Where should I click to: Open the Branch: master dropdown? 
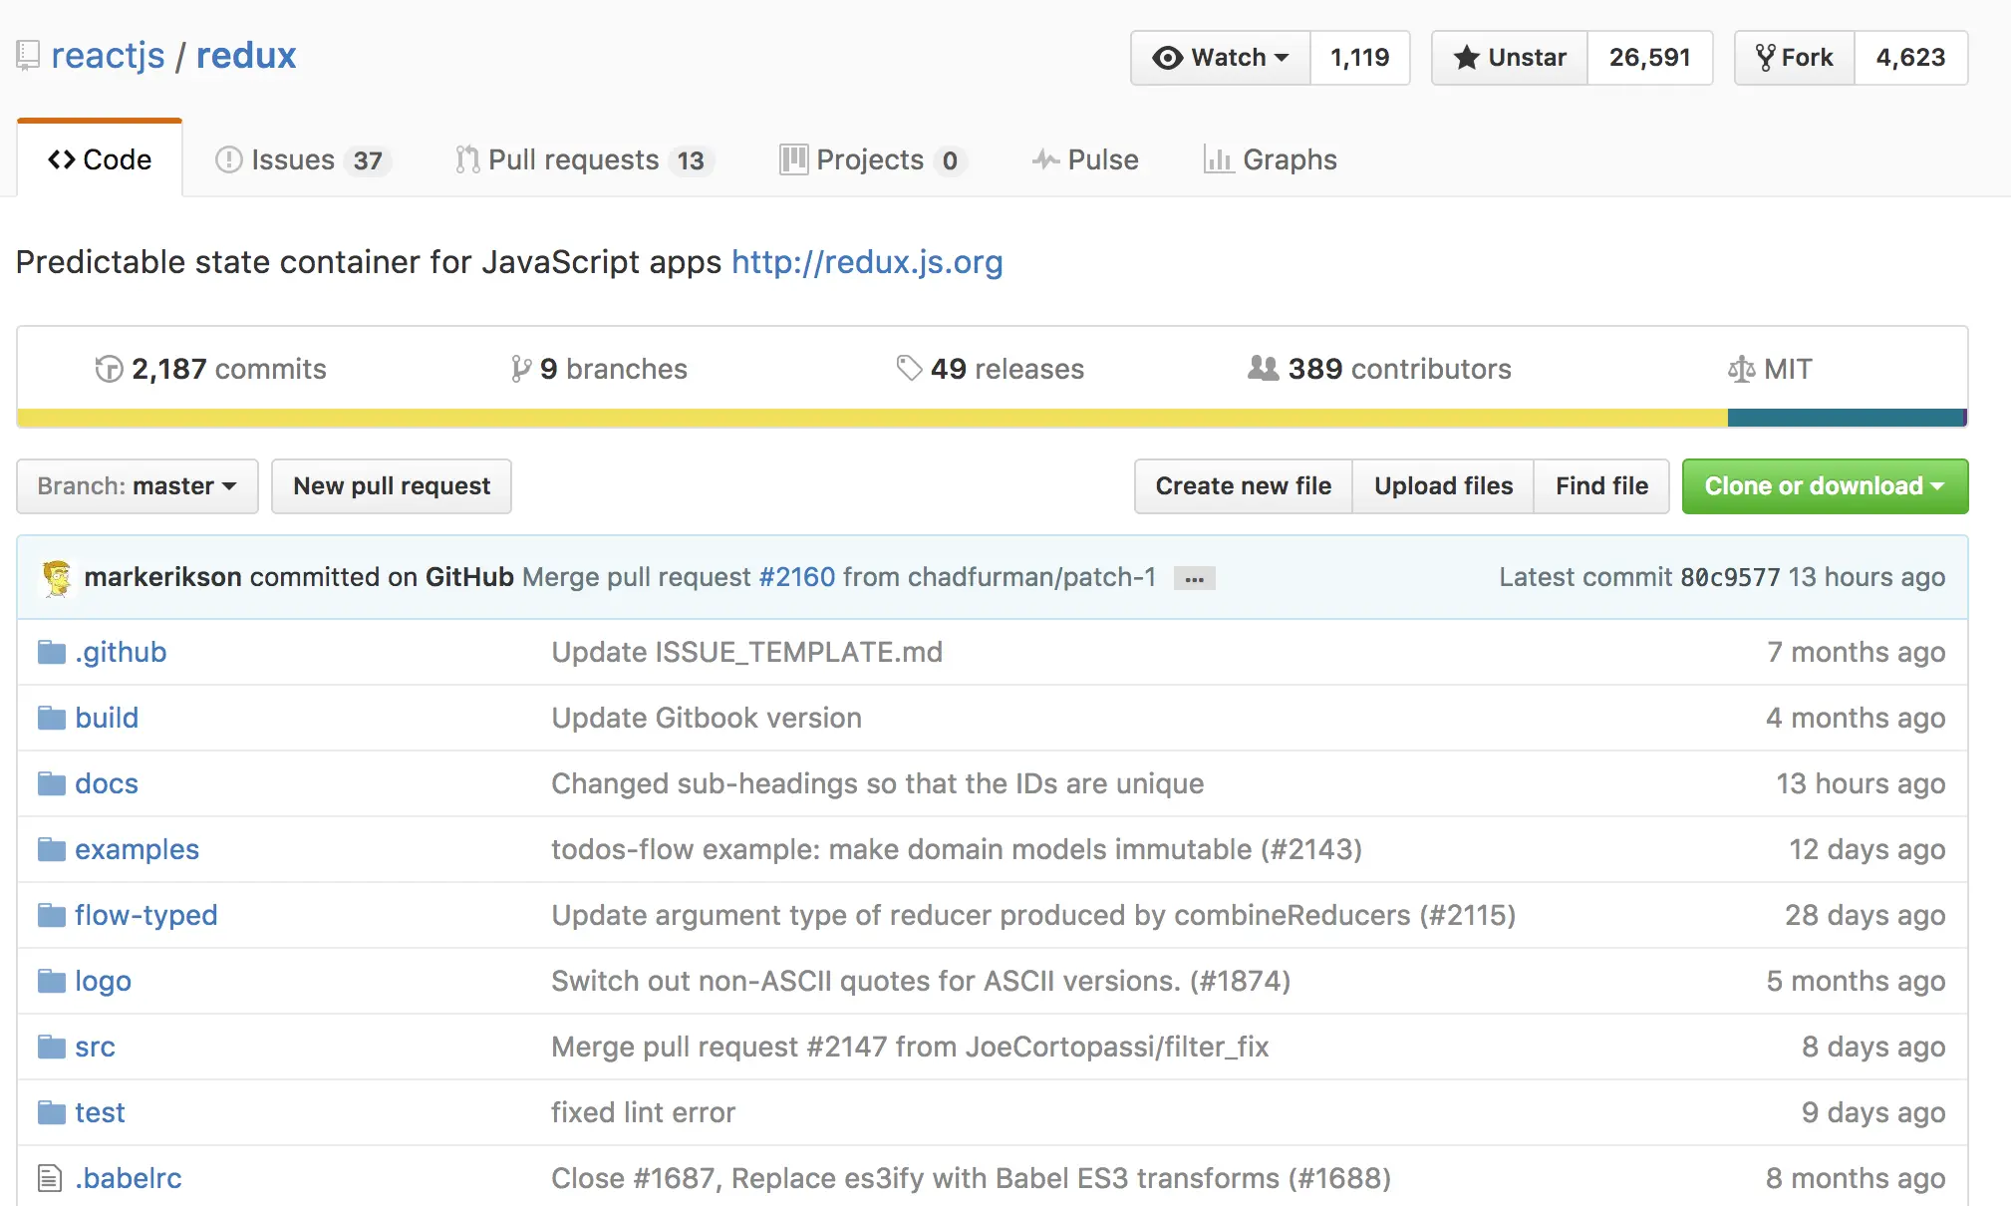[x=138, y=486]
